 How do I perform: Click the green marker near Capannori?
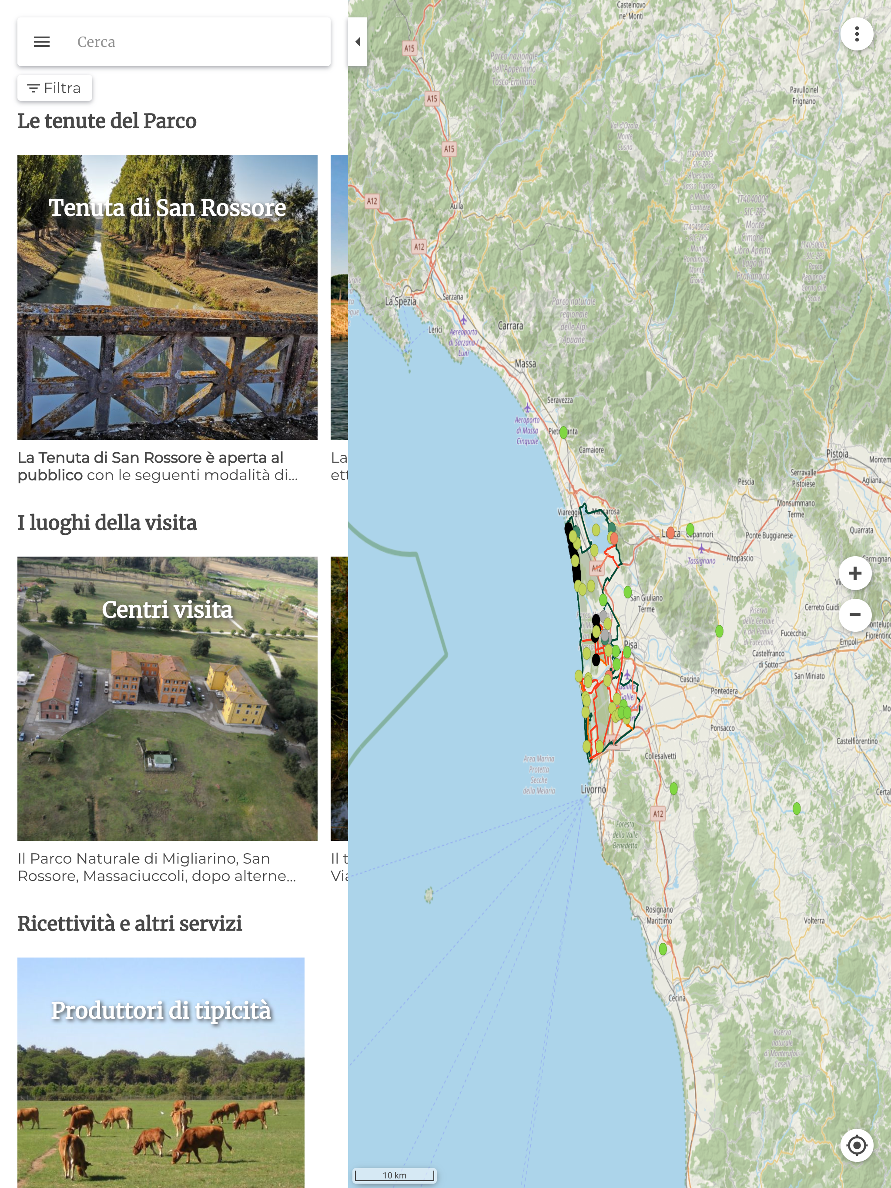tap(690, 530)
